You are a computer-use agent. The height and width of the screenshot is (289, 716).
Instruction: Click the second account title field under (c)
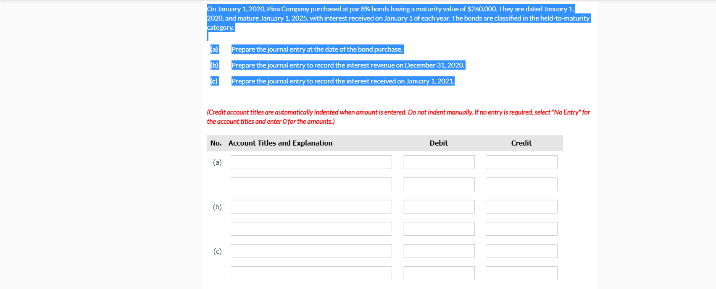[x=311, y=273]
